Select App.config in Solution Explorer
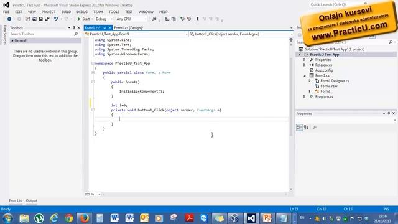Viewport: 398px width, 224px height. (324, 70)
